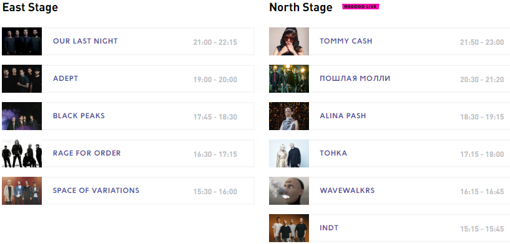Open the INDT band photo
The width and height of the screenshot is (510, 244).
(289, 228)
